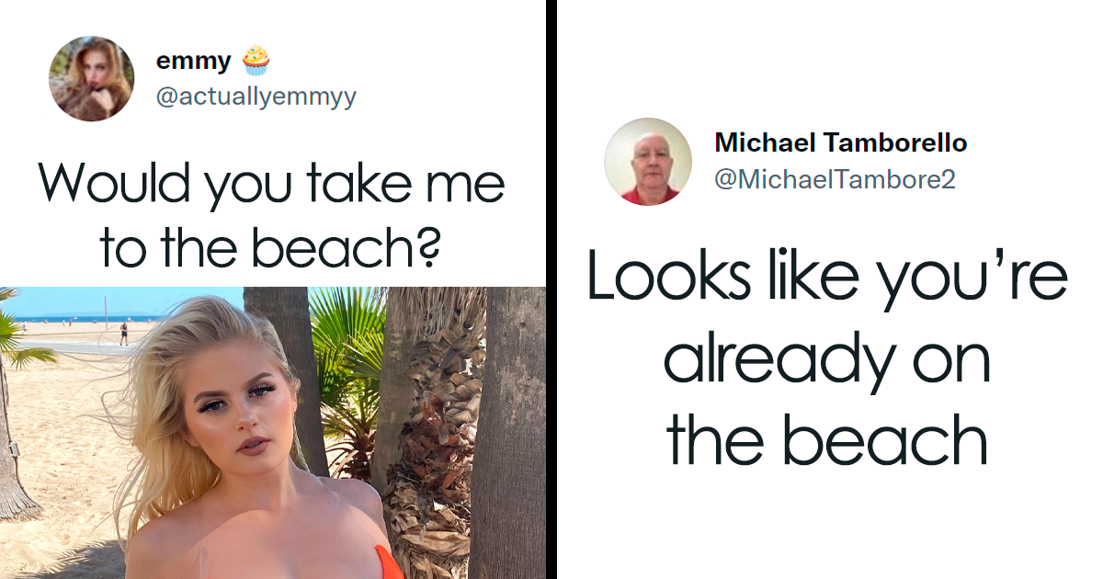Click the cupcake emoji beside emmy

pyautogui.click(x=256, y=61)
